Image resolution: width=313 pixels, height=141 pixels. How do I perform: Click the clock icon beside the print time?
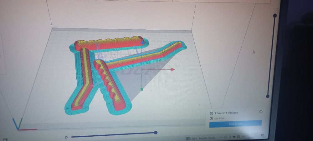(212, 113)
